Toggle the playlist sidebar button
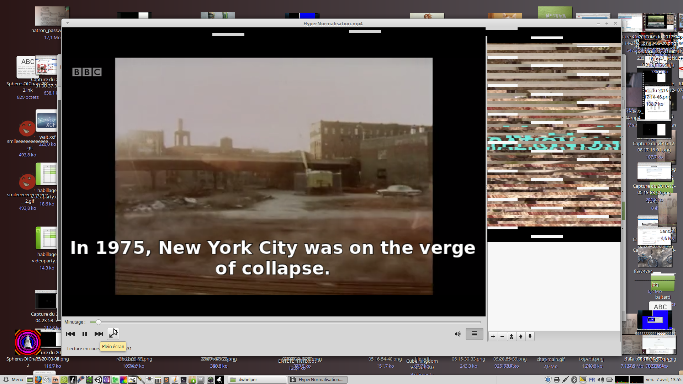 click(x=474, y=334)
